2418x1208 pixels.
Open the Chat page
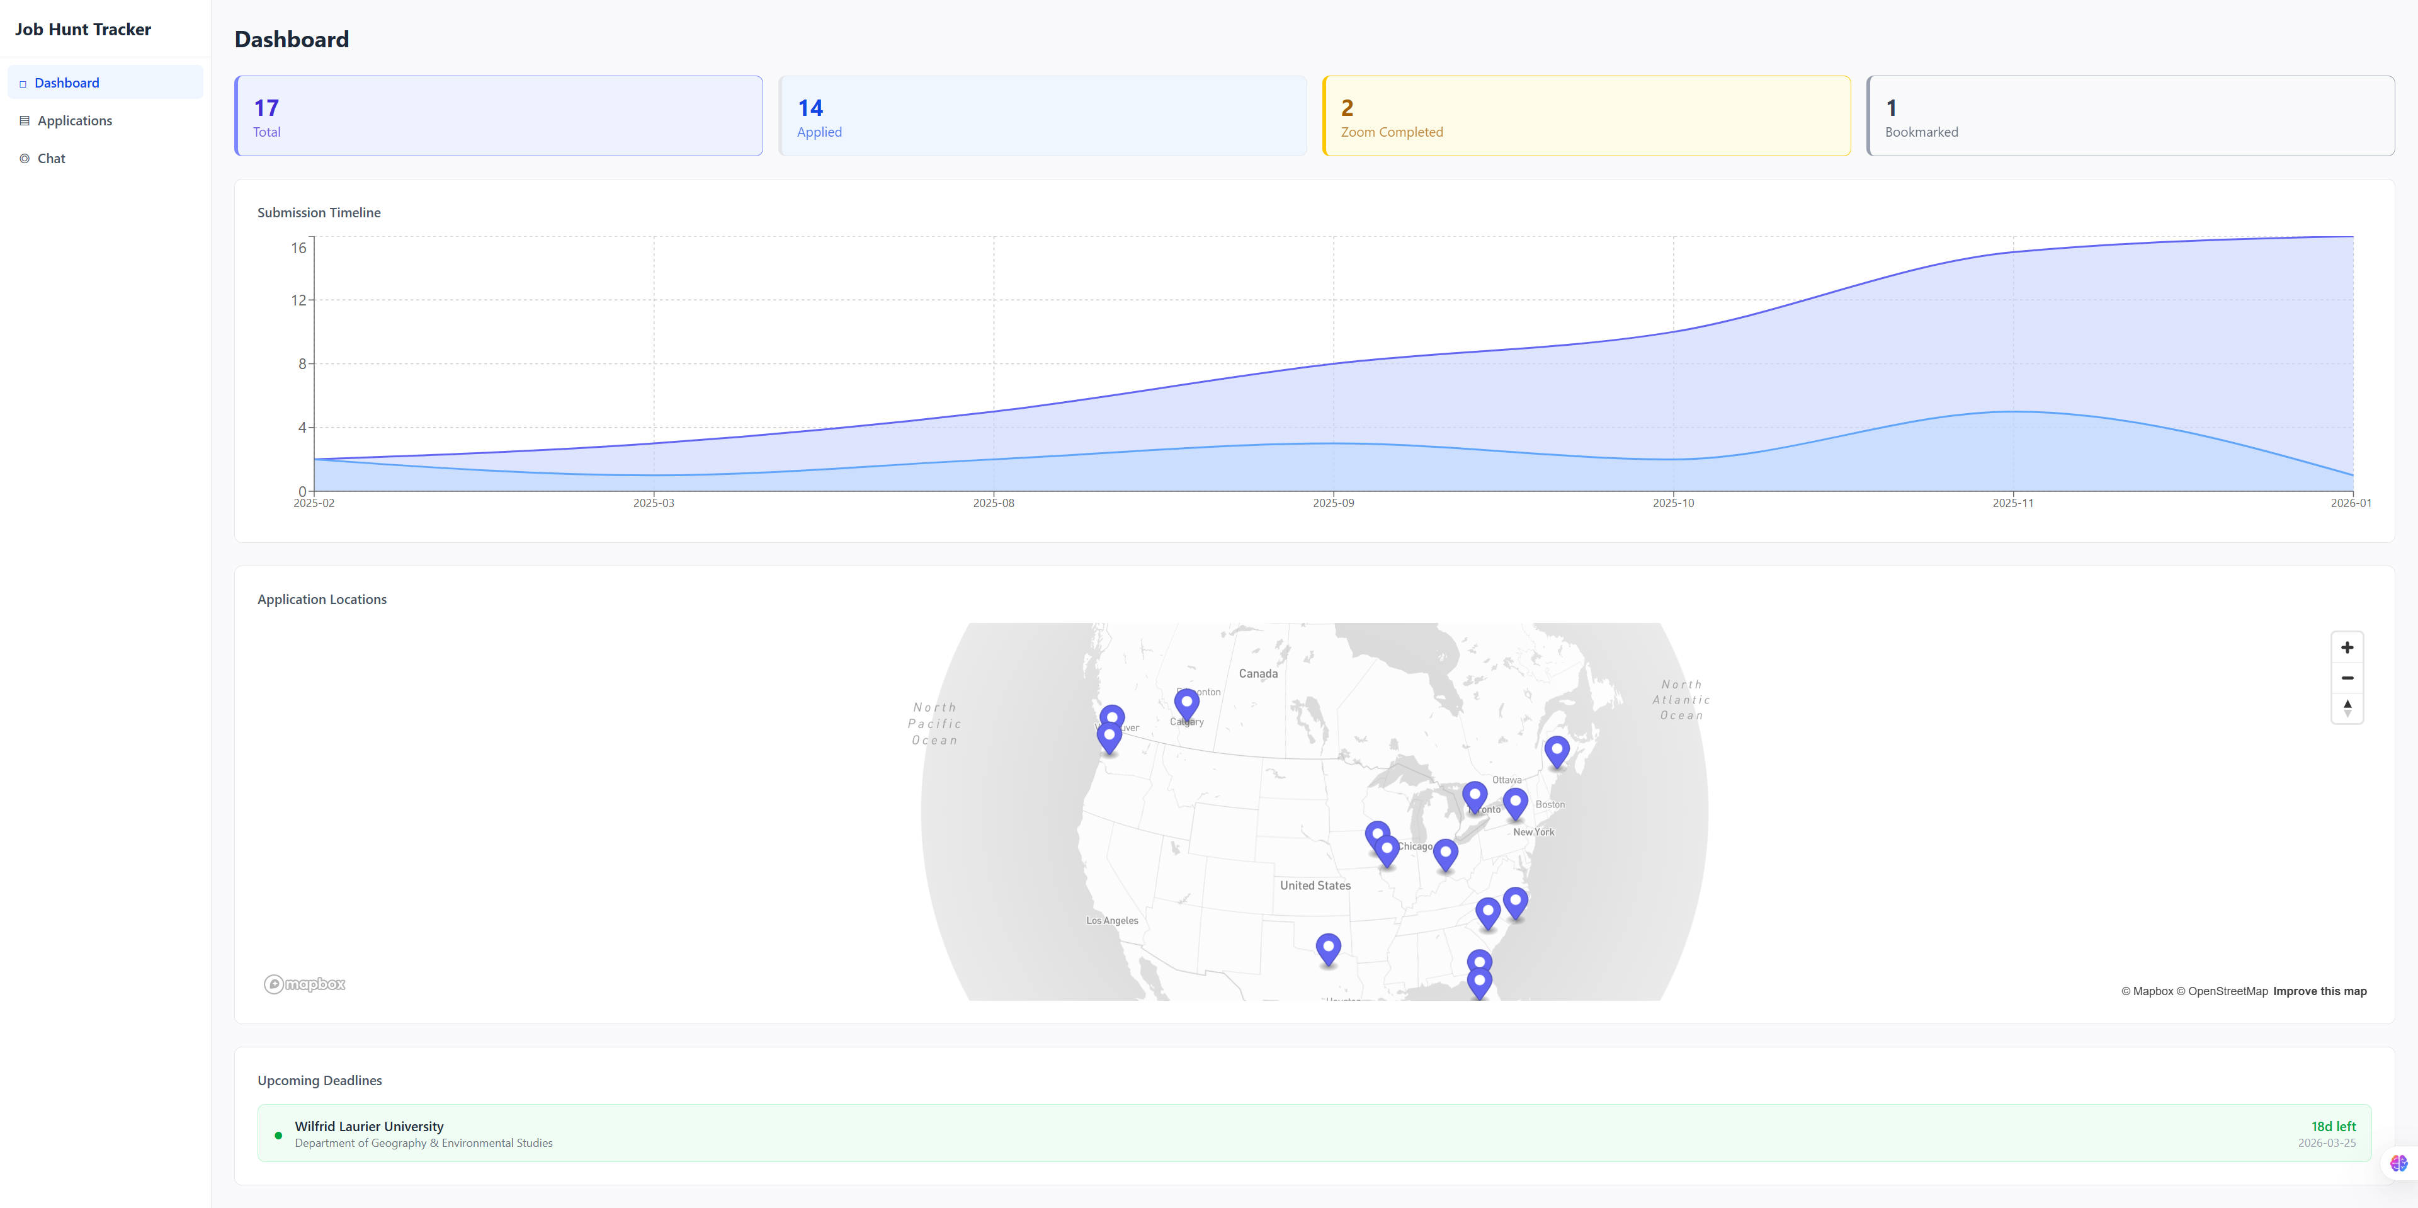pos(50,159)
